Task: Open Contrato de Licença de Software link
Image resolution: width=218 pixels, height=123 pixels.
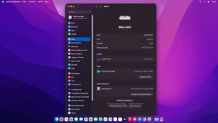Action: click(x=116, y=104)
